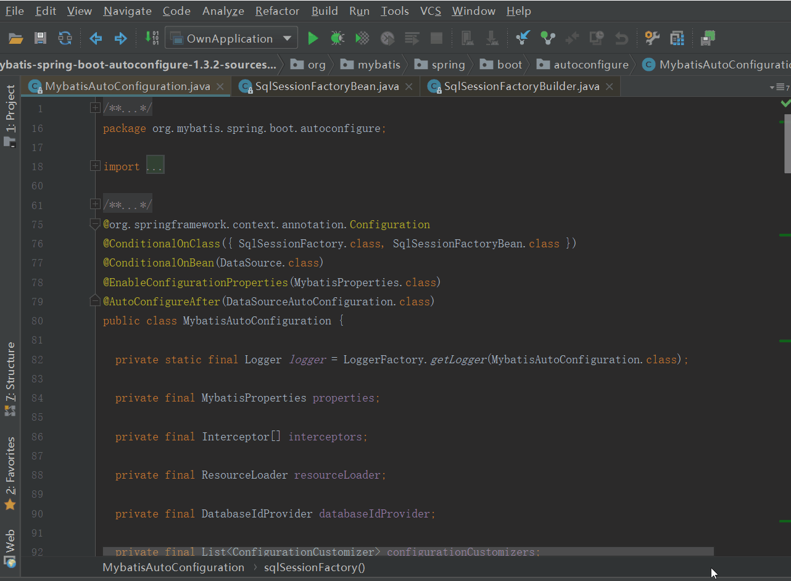Click the spring breadcrumb folder

(x=440, y=64)
